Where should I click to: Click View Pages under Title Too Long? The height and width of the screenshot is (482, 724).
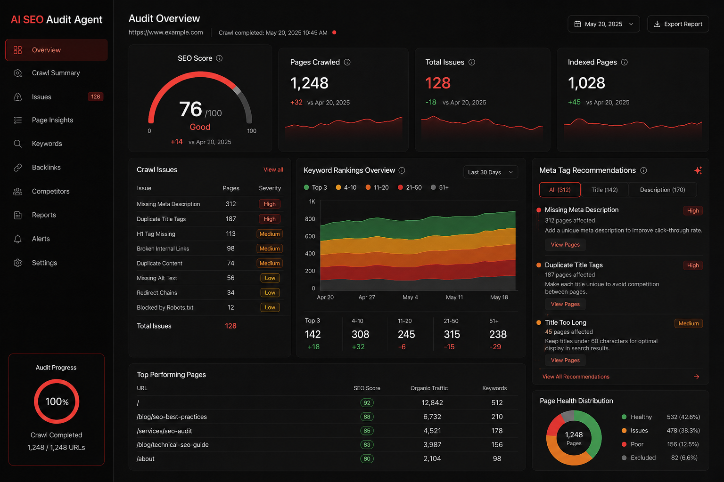[x=565, y=360]
